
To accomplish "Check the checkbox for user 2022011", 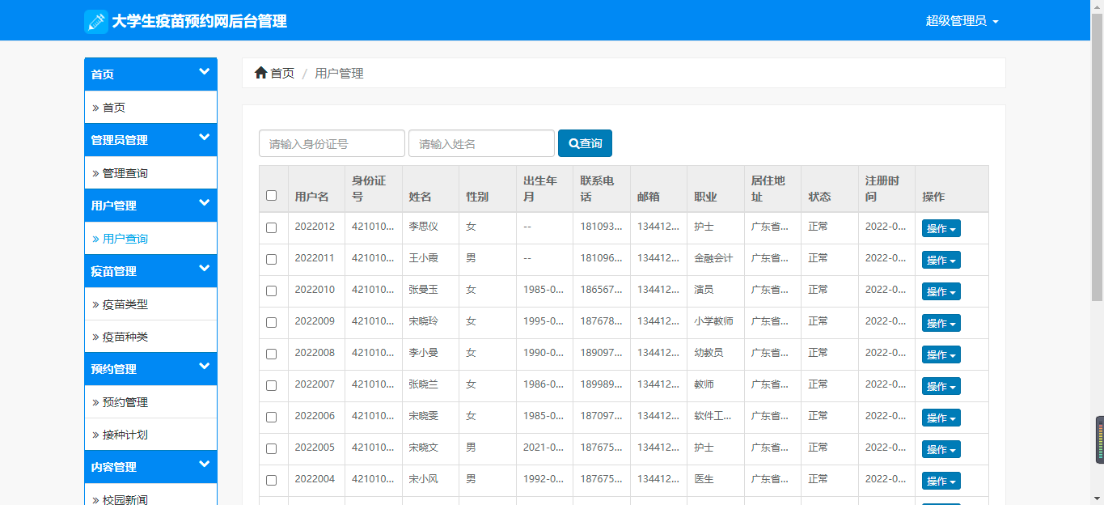I will click(272, 259).
